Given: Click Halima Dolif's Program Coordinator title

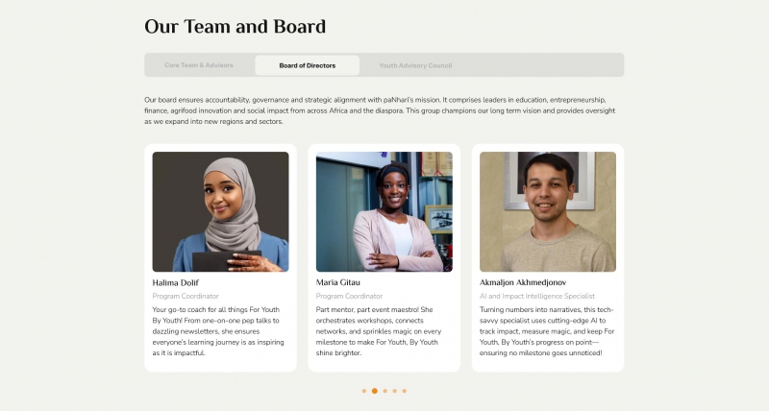Looking at the screenshot, I should coord(186,296).
